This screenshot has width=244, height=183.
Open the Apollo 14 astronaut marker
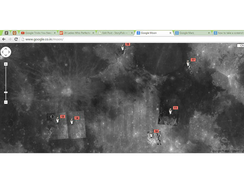[x=72, y=120]
